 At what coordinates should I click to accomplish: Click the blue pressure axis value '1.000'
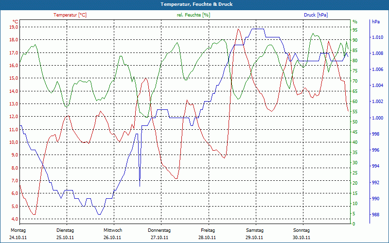(378, 118)
